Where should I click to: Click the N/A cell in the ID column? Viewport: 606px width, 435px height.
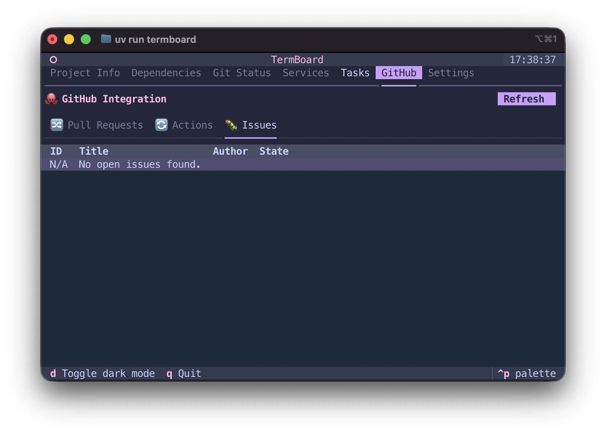tap(59, 164)
